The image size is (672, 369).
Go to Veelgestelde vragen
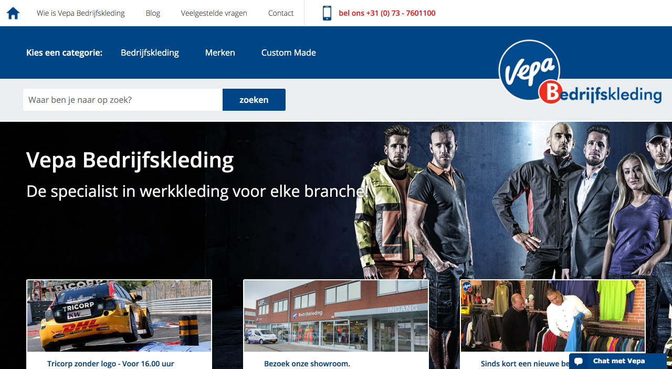[214, 13]
